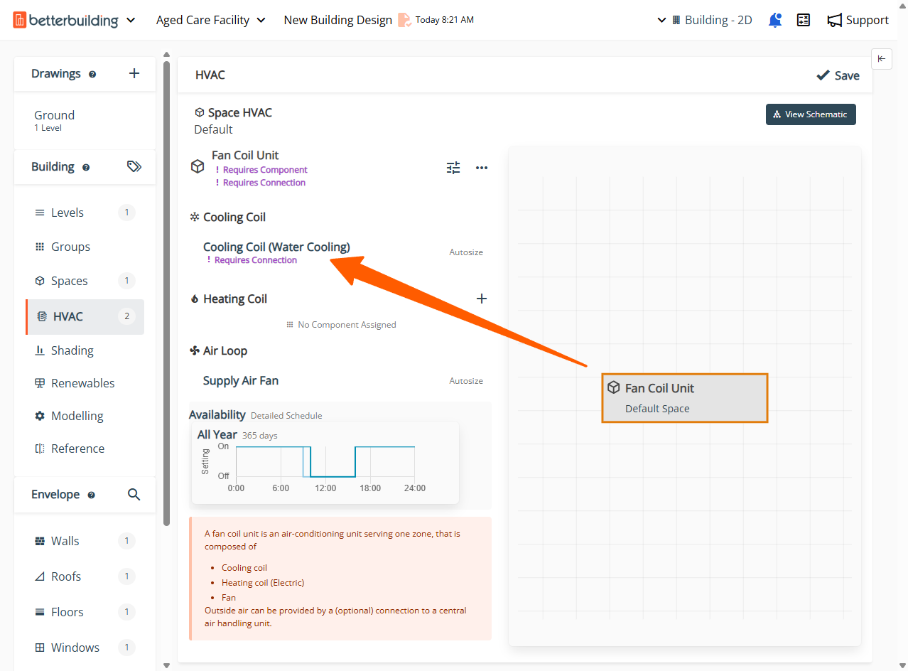This screenshot has width=908, height=671.
Task: Open the Walls envelope item
Action: click(65, 541)
